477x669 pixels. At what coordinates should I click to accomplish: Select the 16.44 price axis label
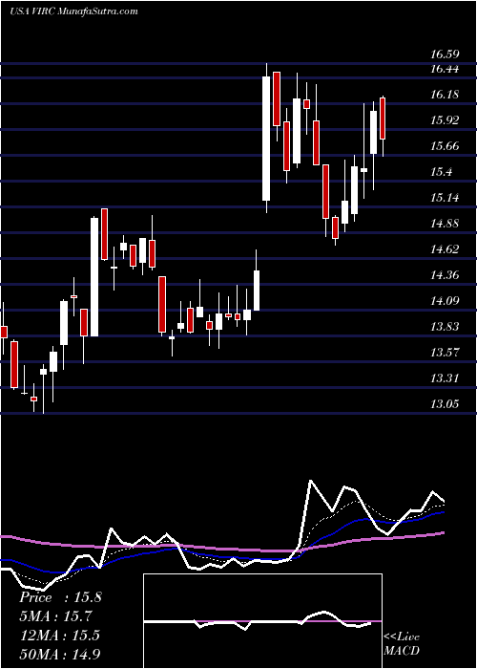click(x=445, y=69)
